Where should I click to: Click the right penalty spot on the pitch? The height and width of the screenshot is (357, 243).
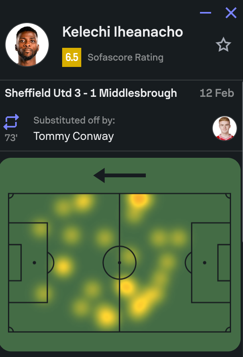pyautogui.click(x=204, y=263)
